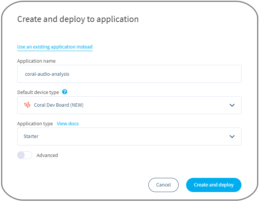Click the Cancel button
Image resolution: width=259 pixels, height=201 pixels.
[x=163, y=185]
